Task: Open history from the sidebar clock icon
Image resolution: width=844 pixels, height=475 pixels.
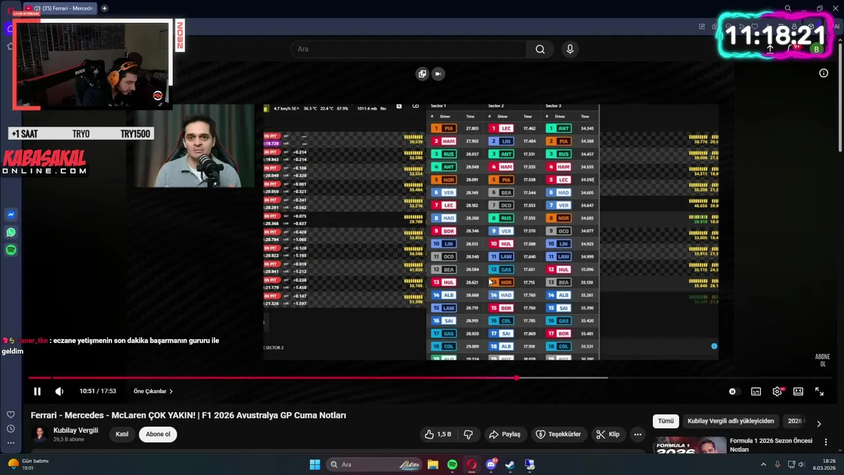Action: (11, 429)
